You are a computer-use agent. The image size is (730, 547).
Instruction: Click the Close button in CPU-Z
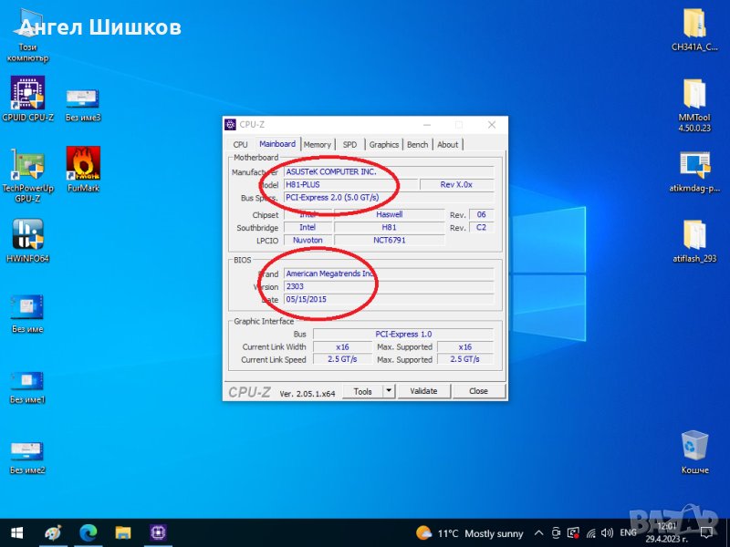coord(478,391)
